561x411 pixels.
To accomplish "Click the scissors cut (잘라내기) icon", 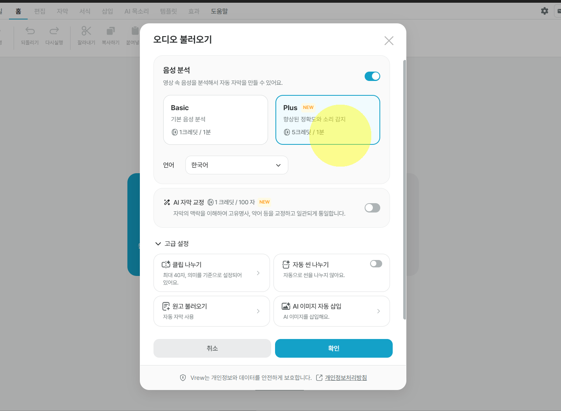I will pos(86,31).
